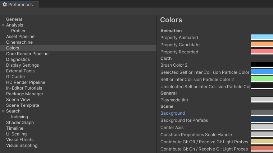Open Visual Scripting preferences
Viewport: 273px width, 153px height.
coord(22,145)
